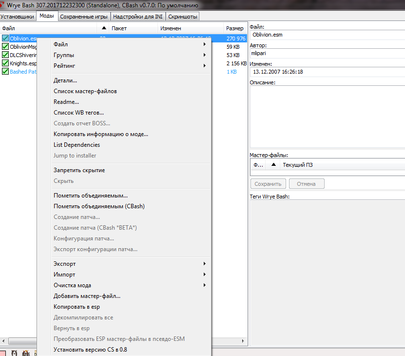Select the DLCShivering row name
Viewport: 405px width, 356px height.
click(x=23, y=55)
